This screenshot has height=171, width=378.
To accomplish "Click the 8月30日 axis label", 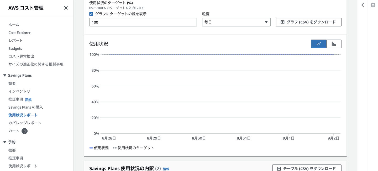I will click(199, 138).
